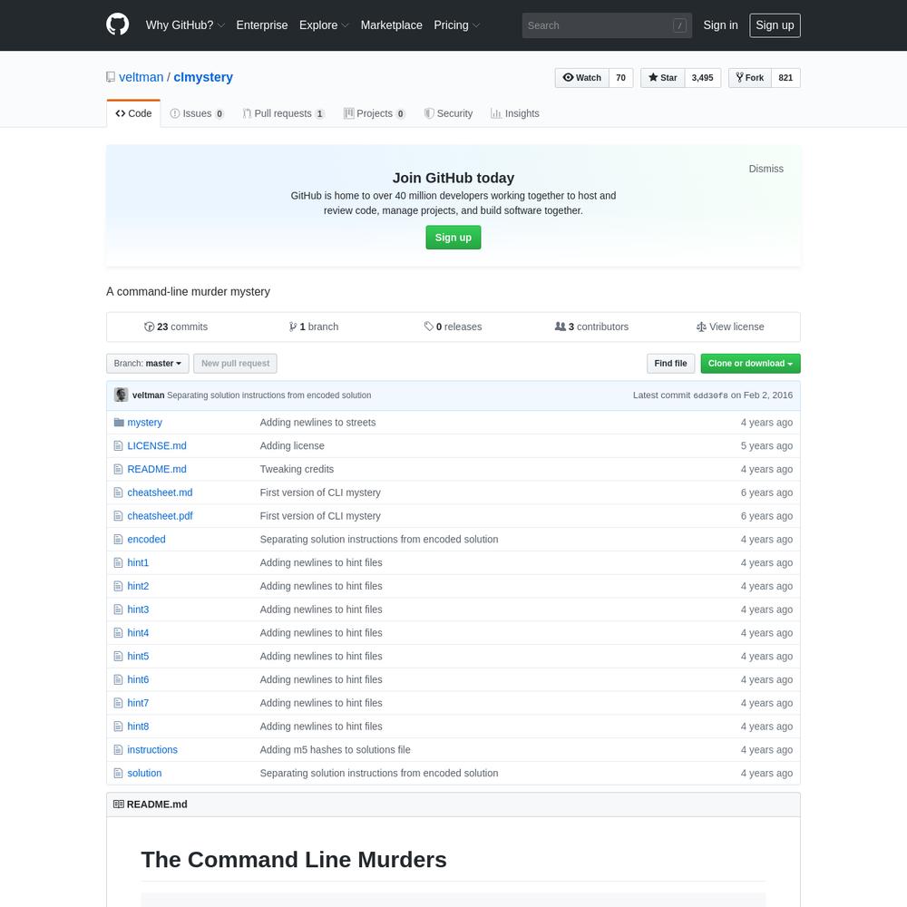Click the people icon beside 3 contributors
This screenshot has height=907, width=907.
pos(560,327)
